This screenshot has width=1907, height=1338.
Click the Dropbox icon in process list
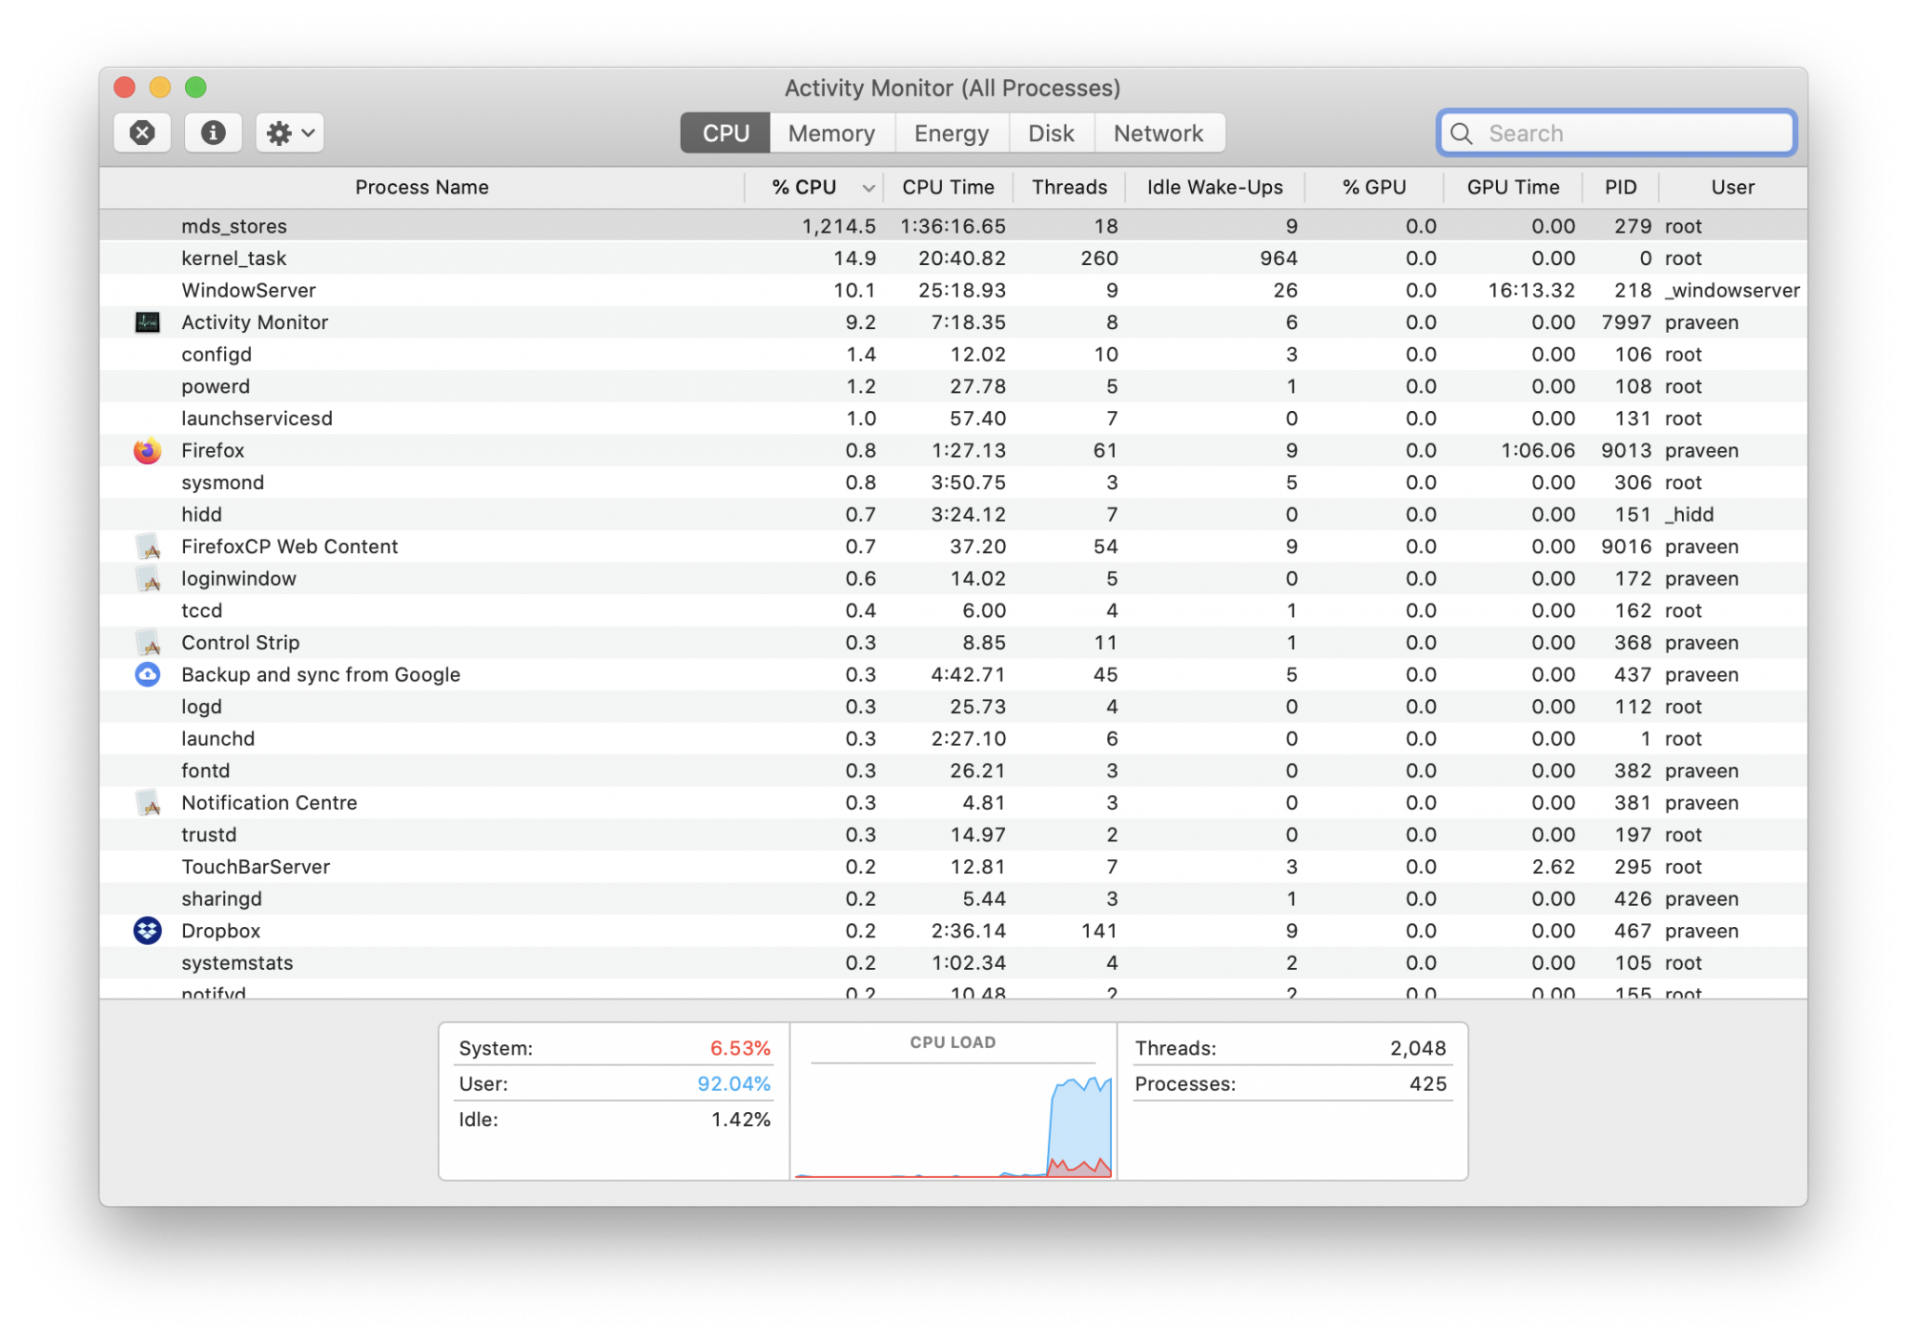click(x=148, y=931)
